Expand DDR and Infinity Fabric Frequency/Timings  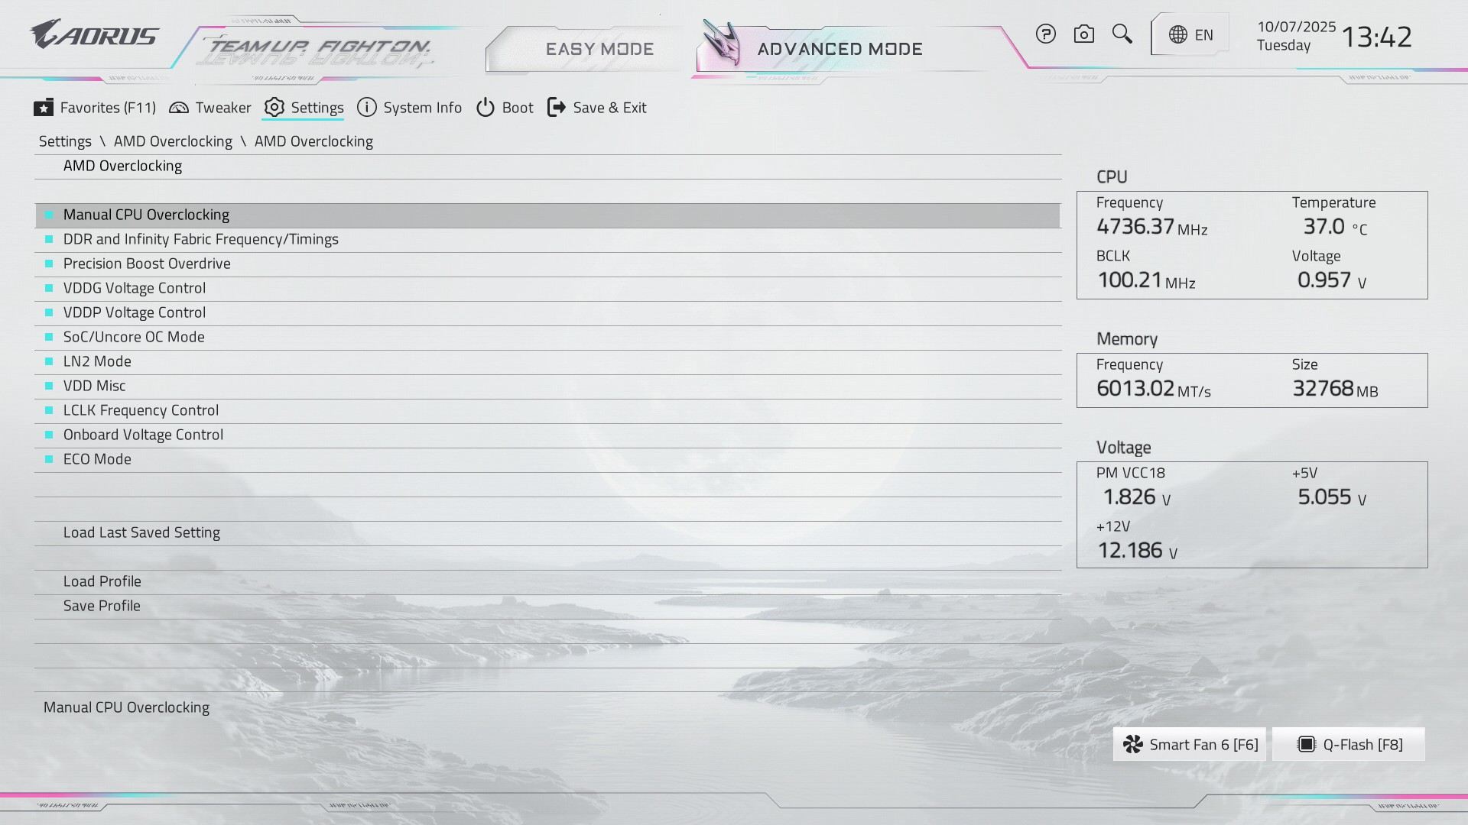click(x=200, y=239)
